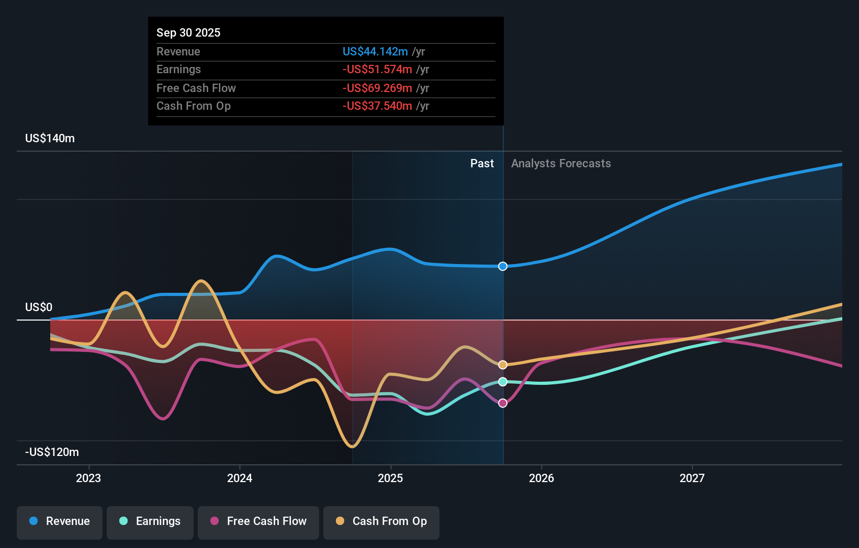Expand the Earnings row in the tooltip
The height and width of the screenshot is (548, 859).
325,69
